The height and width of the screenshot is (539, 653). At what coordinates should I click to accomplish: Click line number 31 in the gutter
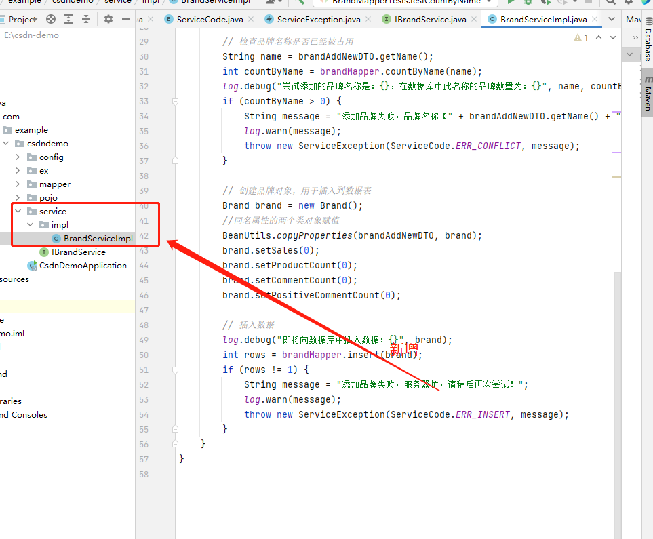coord(144,72)
